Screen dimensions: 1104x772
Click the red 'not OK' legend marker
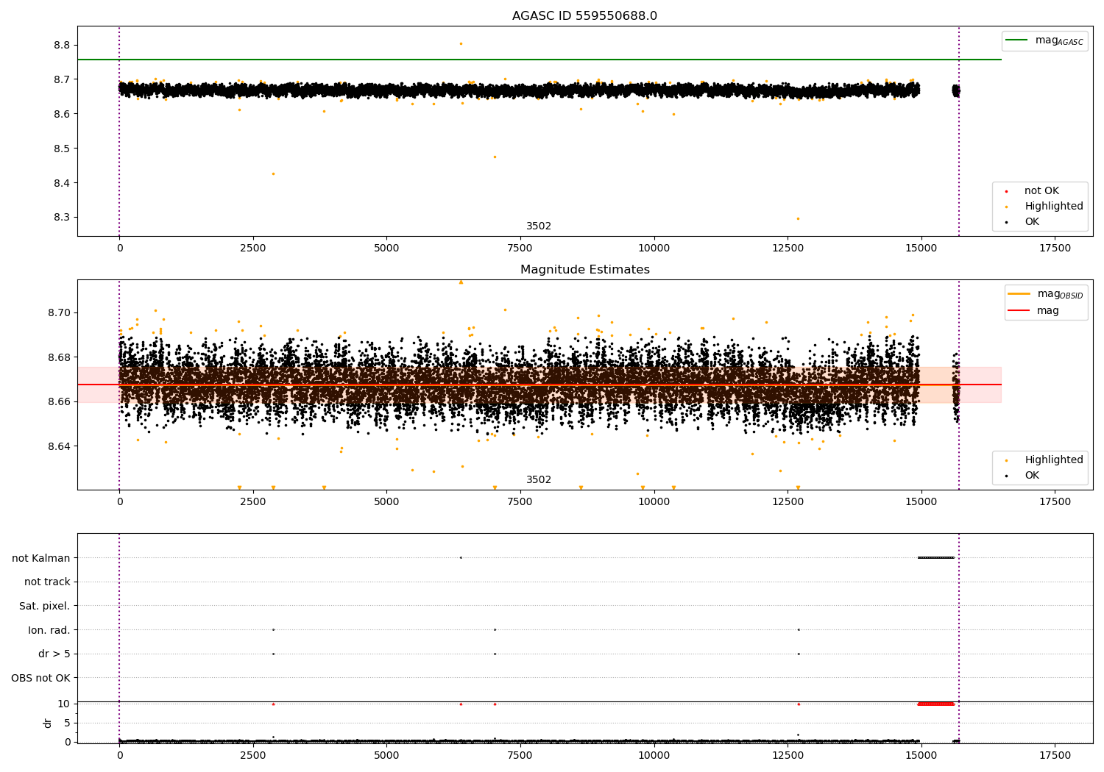(x=1006, y=191)
